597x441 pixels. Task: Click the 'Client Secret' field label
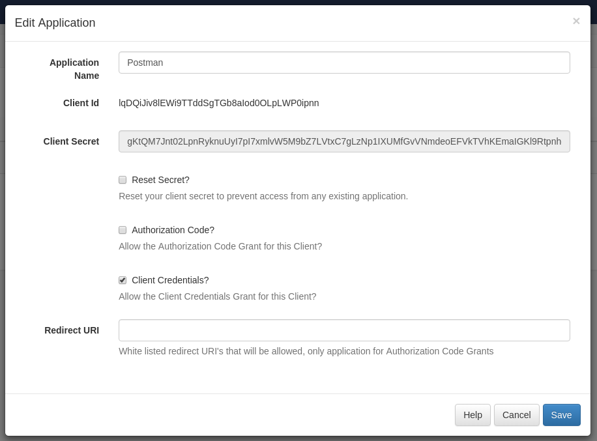[x=71, y=141]
